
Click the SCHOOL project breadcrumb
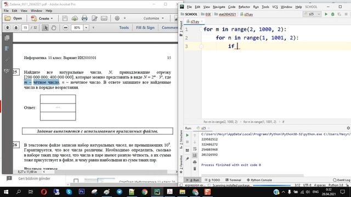coord(189,14)
